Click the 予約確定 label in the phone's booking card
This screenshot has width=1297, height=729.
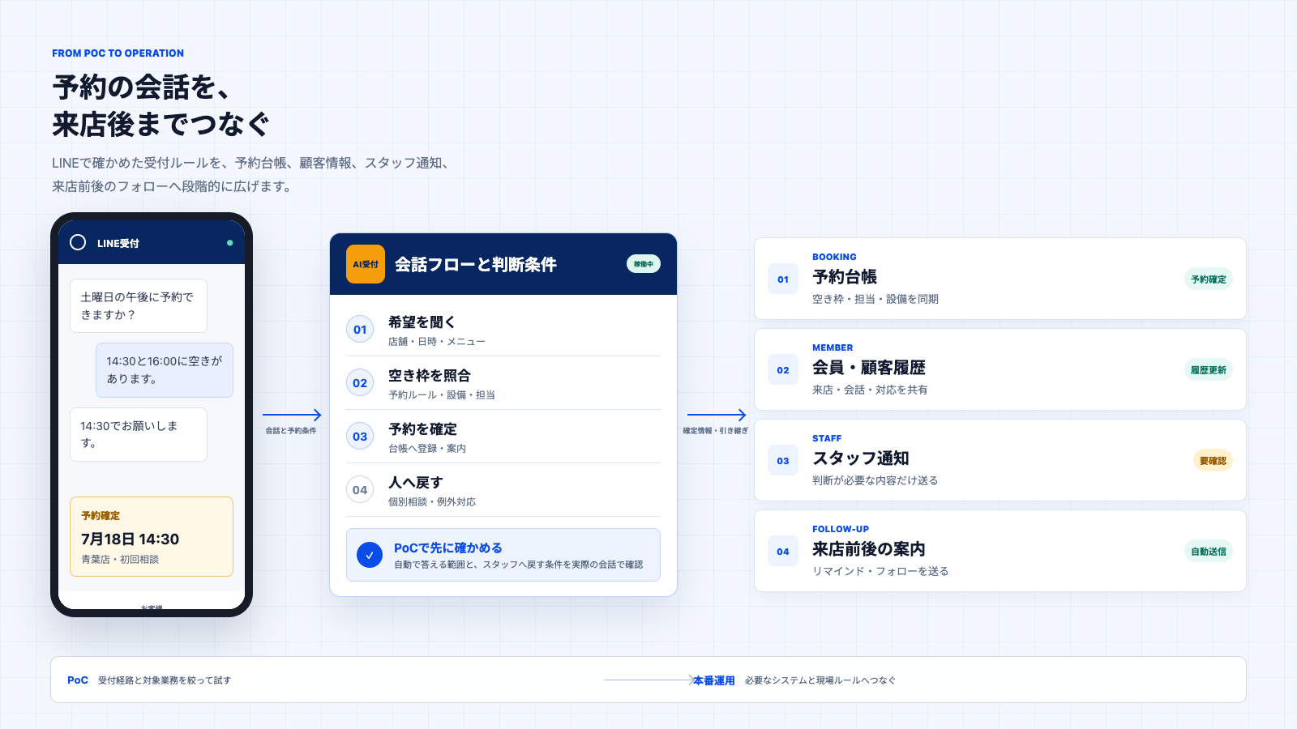(101, 516)
